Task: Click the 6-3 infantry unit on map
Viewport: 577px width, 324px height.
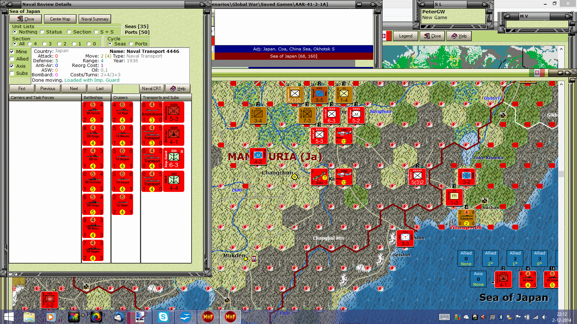Action: click(331, 115)
